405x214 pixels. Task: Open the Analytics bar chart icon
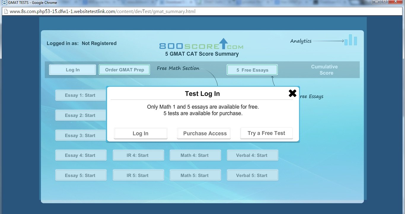point(350,40)
